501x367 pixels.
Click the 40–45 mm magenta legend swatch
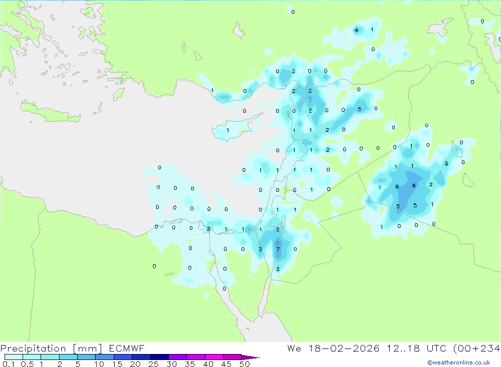click(x=214, y=357)
